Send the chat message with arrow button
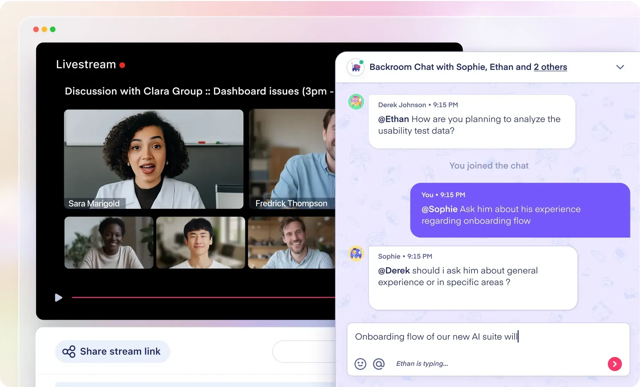This screenshot has width=640, height=387. 615,364
